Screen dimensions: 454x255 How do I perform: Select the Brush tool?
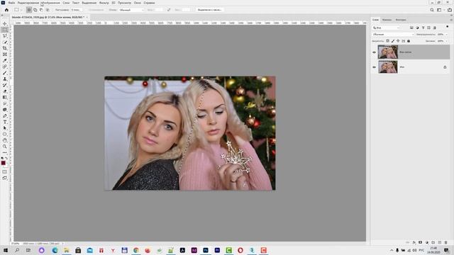coord(5,73)
